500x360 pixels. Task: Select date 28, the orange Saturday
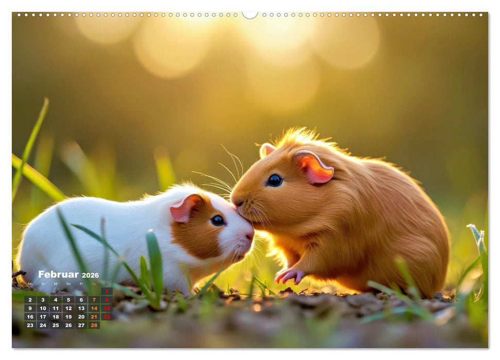pyautogui.click(x=94, y=326)
